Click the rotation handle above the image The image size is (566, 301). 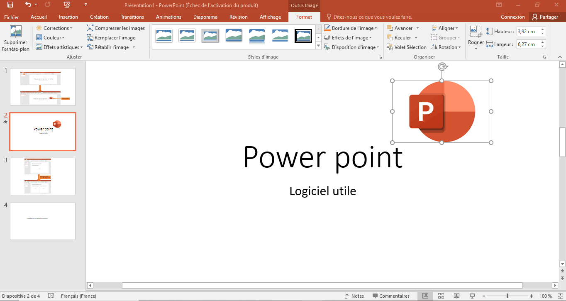[442, 66]
